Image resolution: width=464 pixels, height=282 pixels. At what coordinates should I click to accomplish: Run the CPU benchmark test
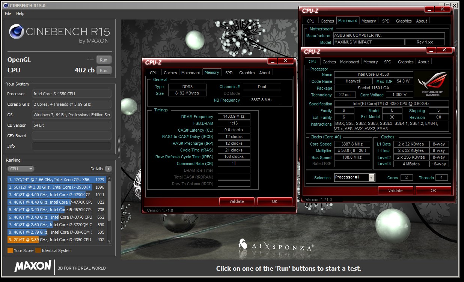(x=104, y=70)
